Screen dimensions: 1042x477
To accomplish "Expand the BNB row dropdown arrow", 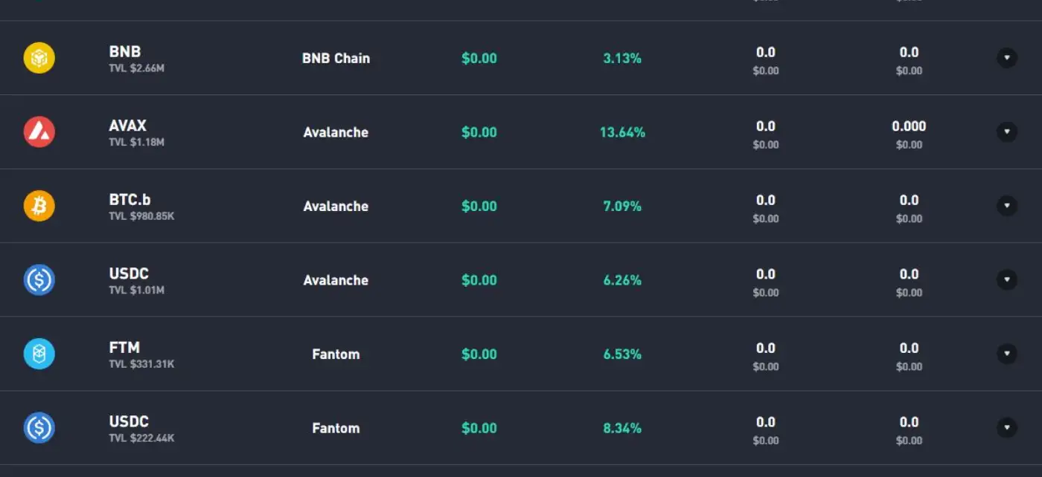I will coord(1006,58).
